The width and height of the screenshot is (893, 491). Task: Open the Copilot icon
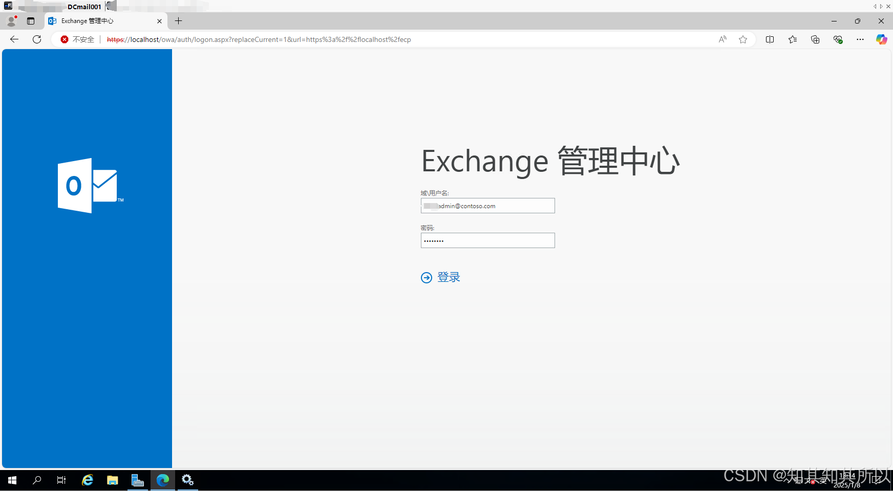(x=881, y=39)
